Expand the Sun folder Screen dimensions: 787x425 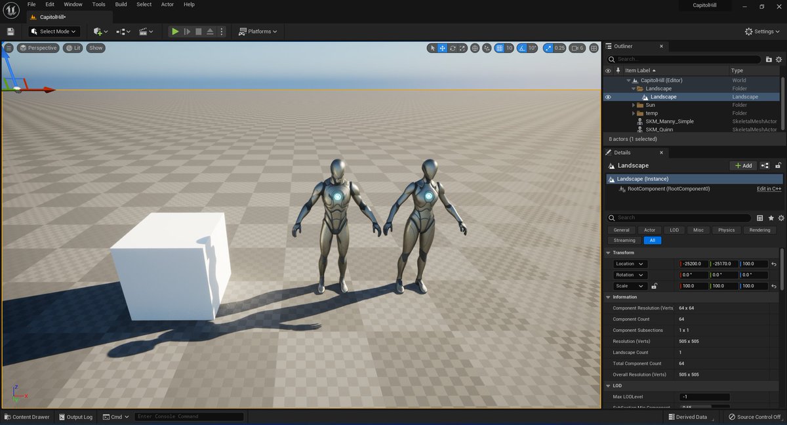[x=634, y=105]
